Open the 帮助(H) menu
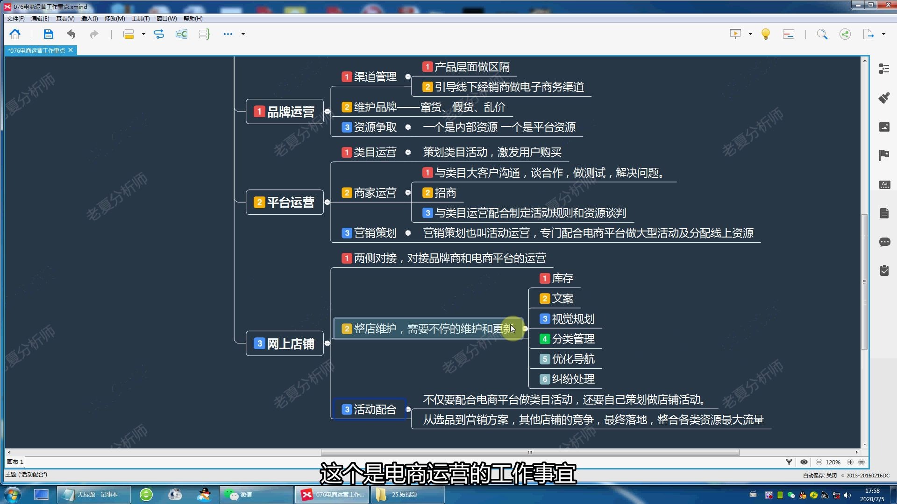This screenshot has height=504, width=897. [193, 19]
